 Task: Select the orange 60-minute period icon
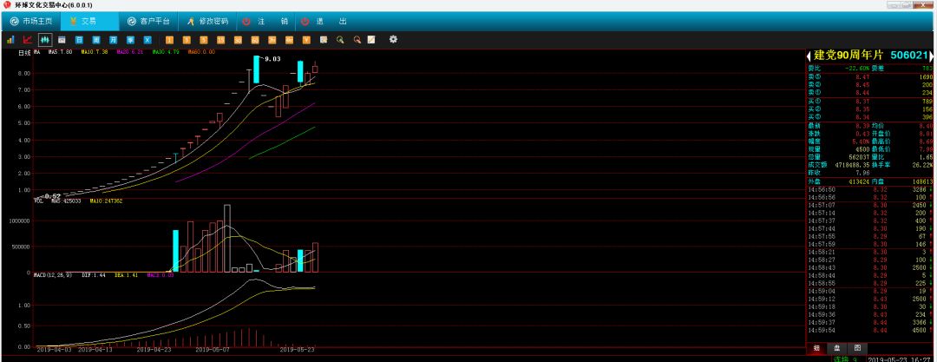pos(255,39)
